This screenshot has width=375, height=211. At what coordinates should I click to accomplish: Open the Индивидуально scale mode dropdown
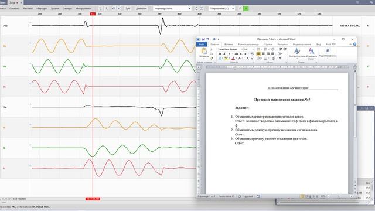(172, 9)
